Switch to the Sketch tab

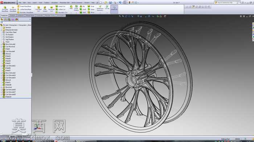(x=12, y=16)
